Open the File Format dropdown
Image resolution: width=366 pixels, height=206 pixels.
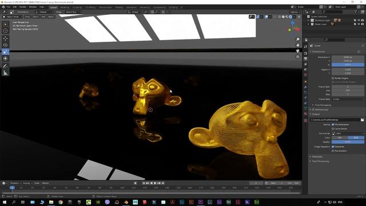pos(348,133)
